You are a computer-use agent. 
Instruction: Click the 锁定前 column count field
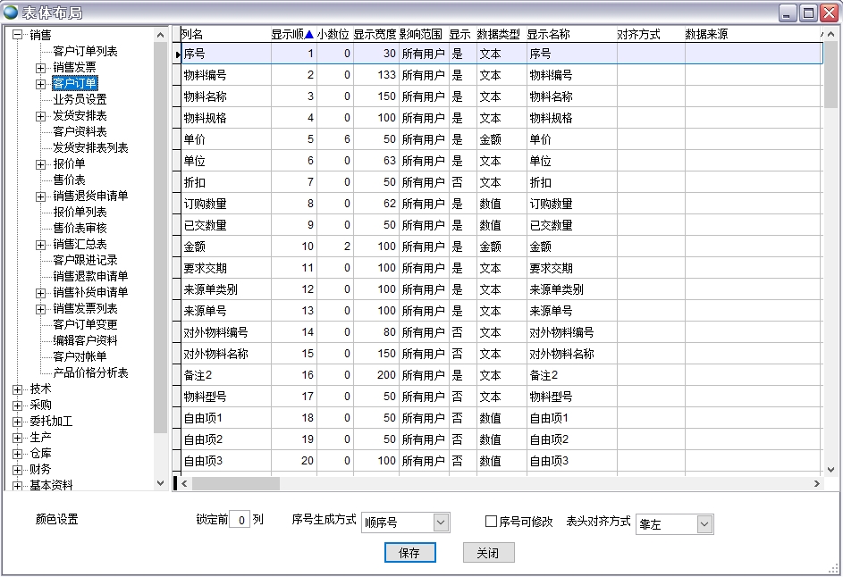[239, 520]
